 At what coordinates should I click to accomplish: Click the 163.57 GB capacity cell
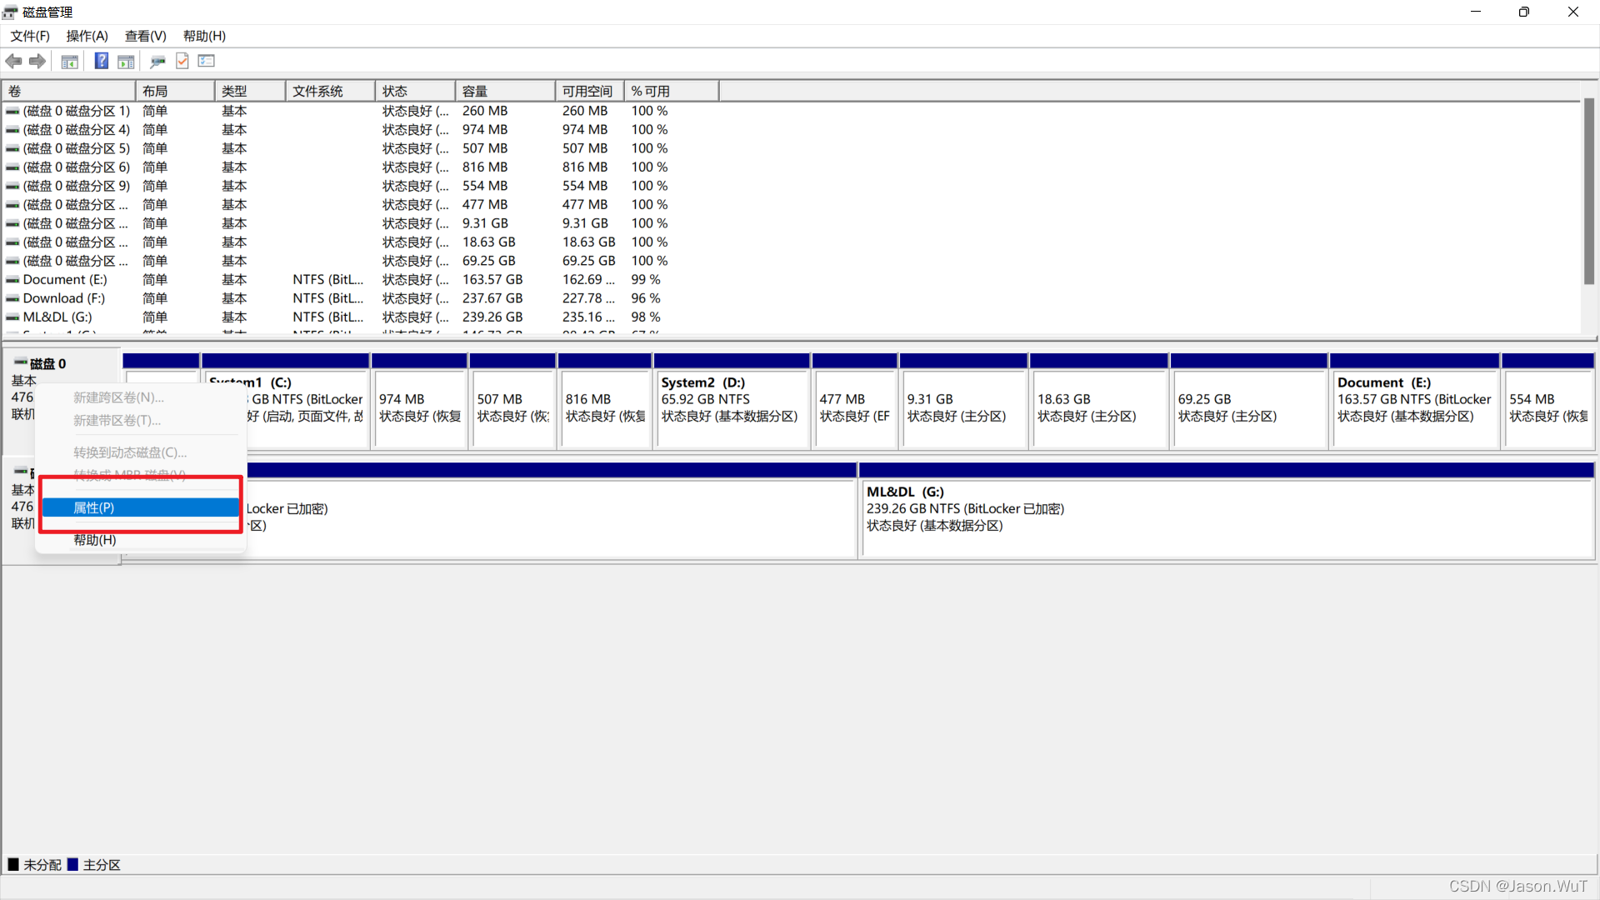[x=492, y=280]
